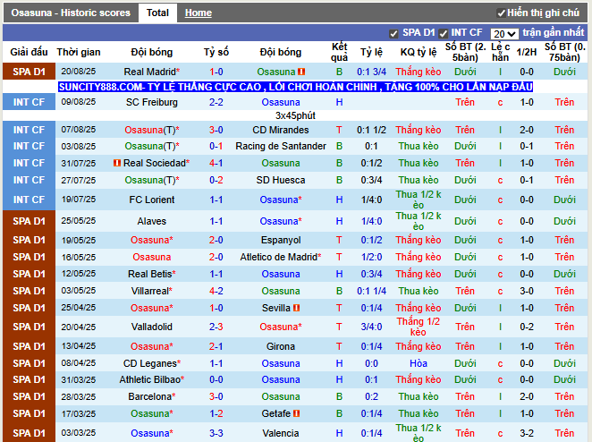Click the Giải đấu column header
The width and height of the screenshot is (592, 442).
(30, 52)
